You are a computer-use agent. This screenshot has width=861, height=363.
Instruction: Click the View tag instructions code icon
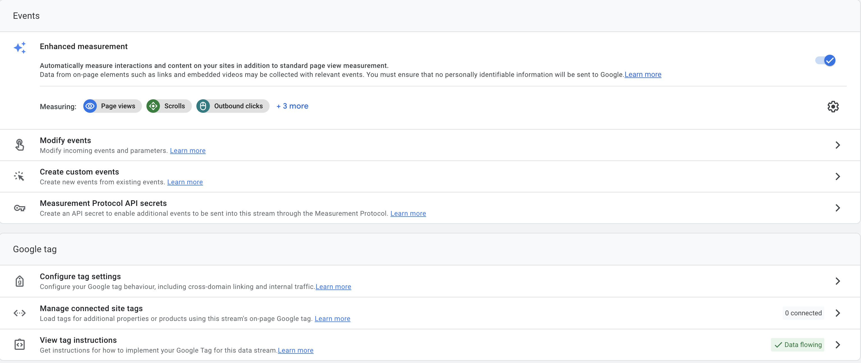coord(20,344)
